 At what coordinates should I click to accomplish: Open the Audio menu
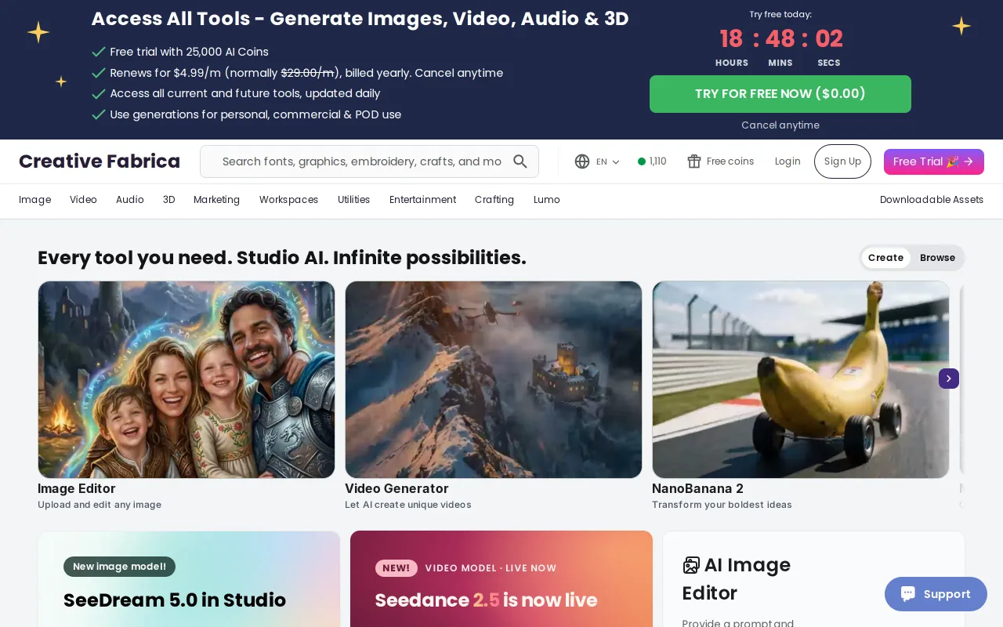click(130, 200)
